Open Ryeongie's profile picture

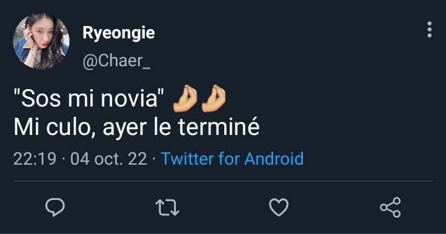pos(41,41)
